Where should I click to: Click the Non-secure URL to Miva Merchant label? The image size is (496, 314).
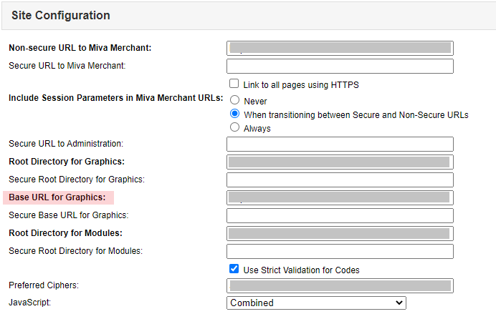pyautogui.click(x=80, y=48)
